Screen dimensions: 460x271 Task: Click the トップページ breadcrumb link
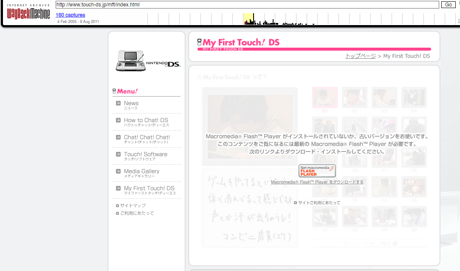(x=361, y=56)
